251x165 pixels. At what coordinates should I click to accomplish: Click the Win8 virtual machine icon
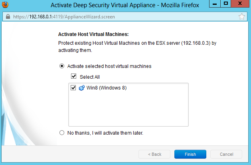81,88
